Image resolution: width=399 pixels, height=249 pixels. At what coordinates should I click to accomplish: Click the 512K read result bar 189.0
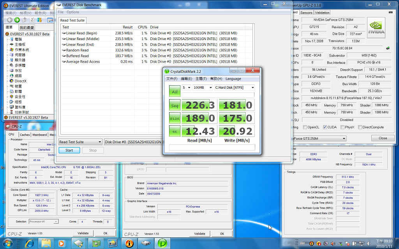tap(199, 118)
